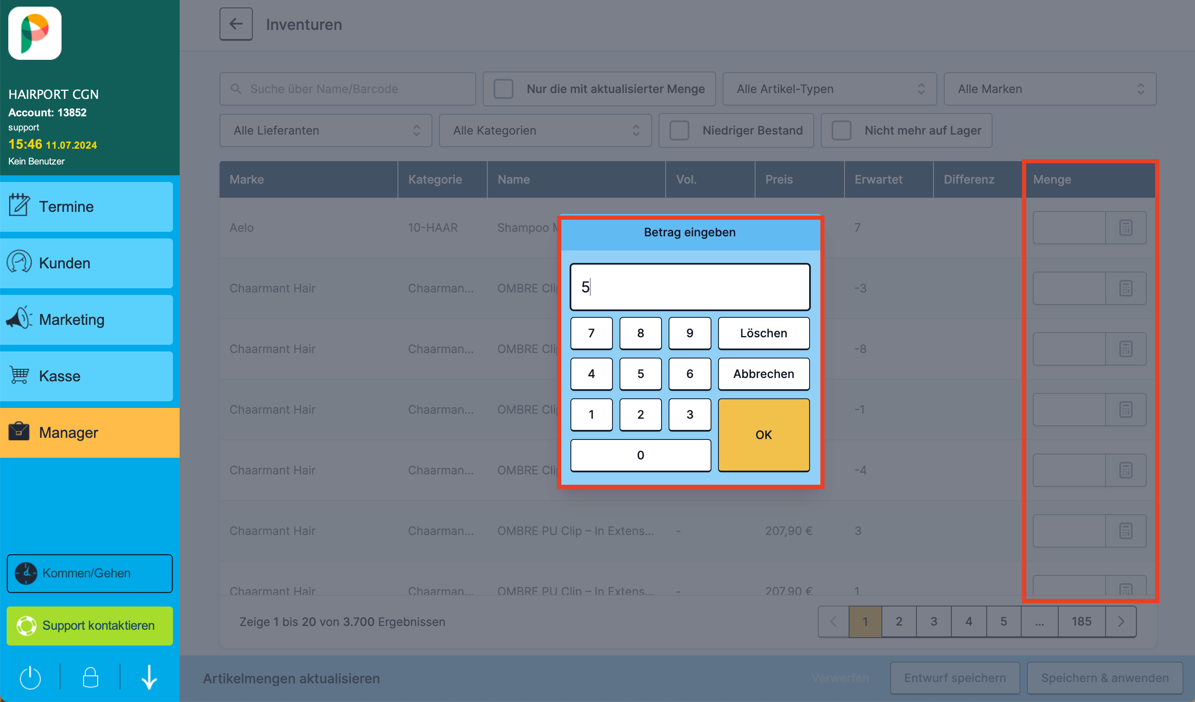Tap keypad digit 0

point(641,455)
